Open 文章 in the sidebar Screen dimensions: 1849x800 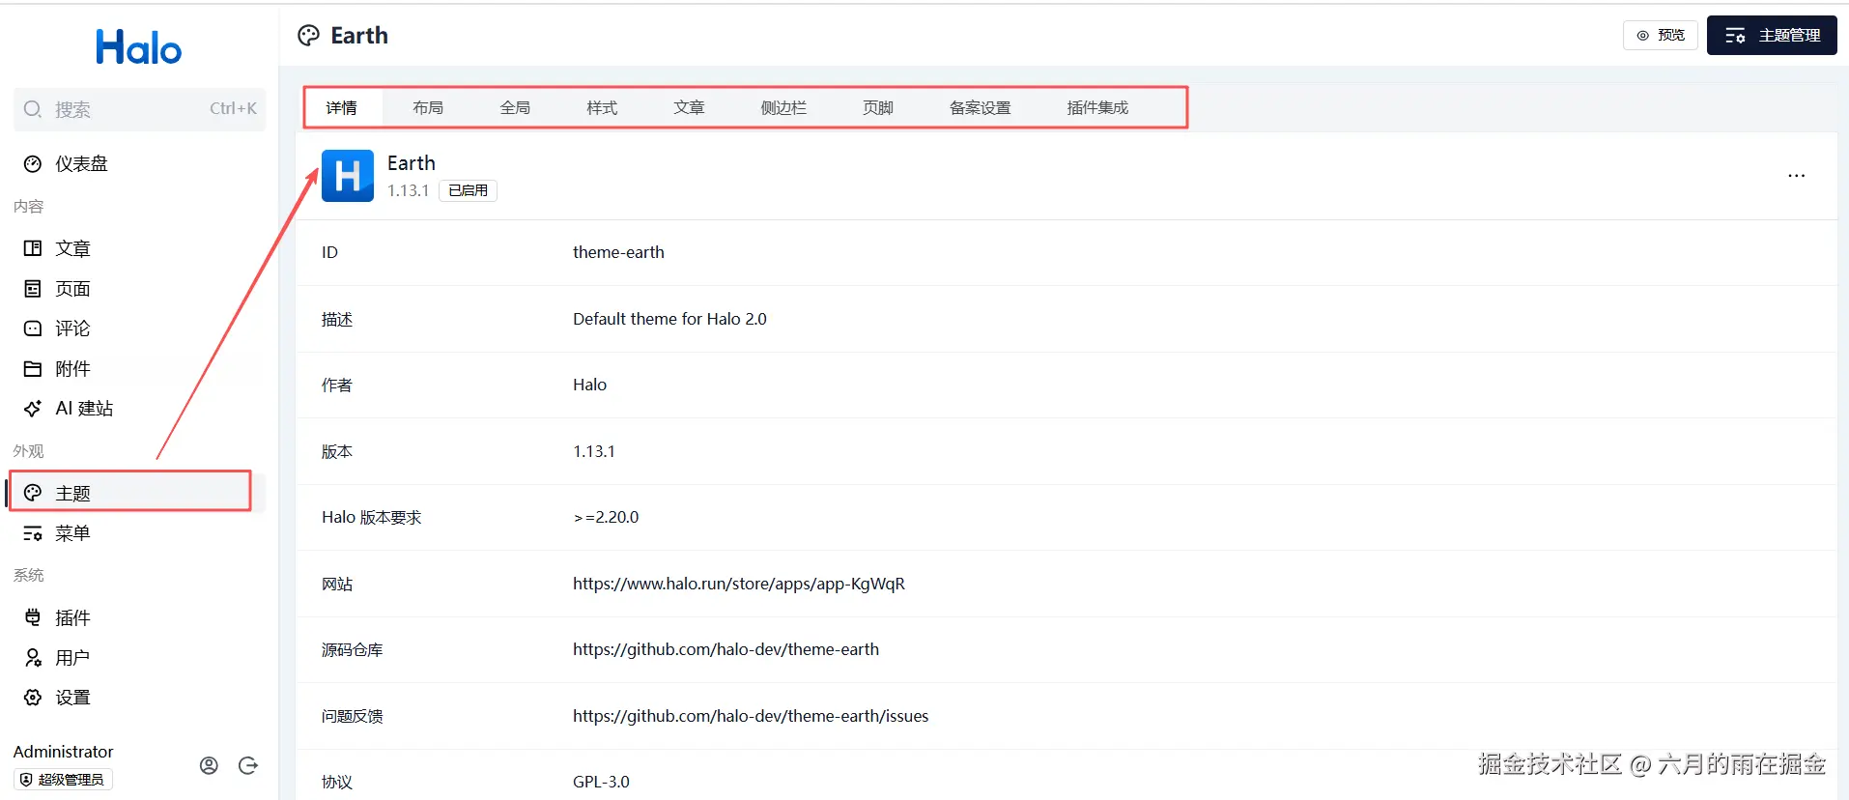[x=72, y=248]
